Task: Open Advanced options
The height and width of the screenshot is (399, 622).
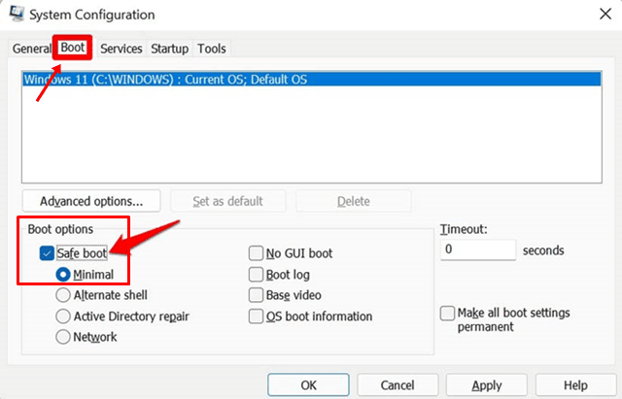Action: point(91,201)
